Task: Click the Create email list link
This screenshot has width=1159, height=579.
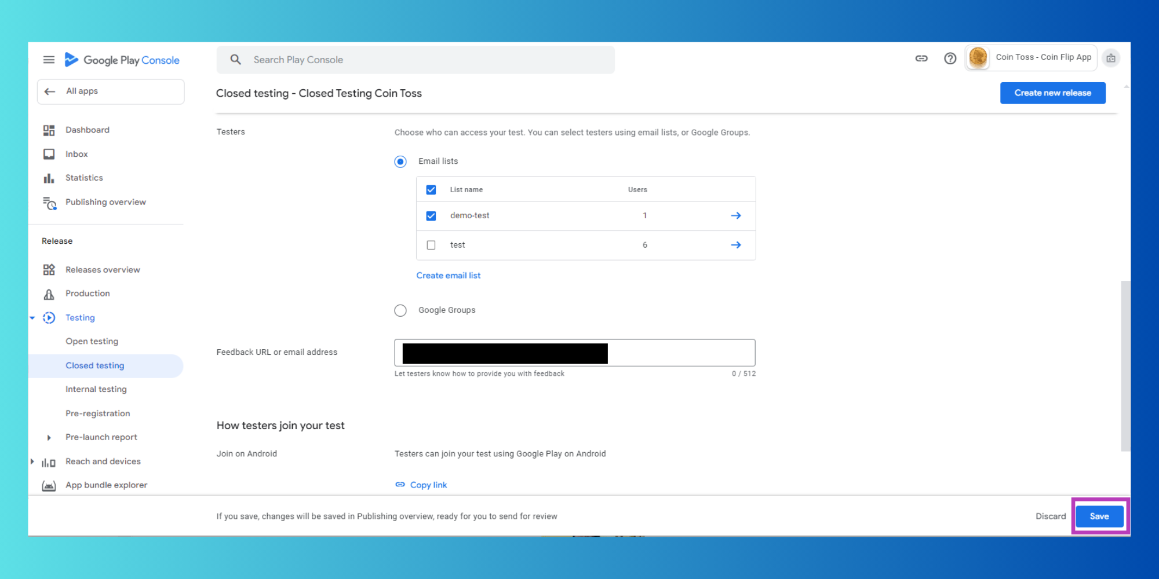Action: pos(449,276)
